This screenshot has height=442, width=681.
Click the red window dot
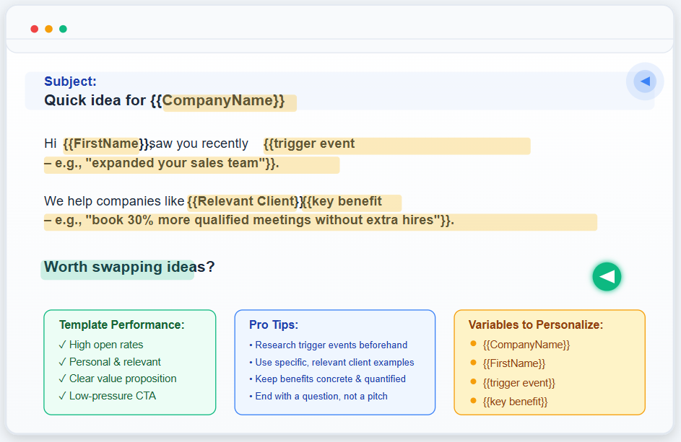[x=35, y=29]
